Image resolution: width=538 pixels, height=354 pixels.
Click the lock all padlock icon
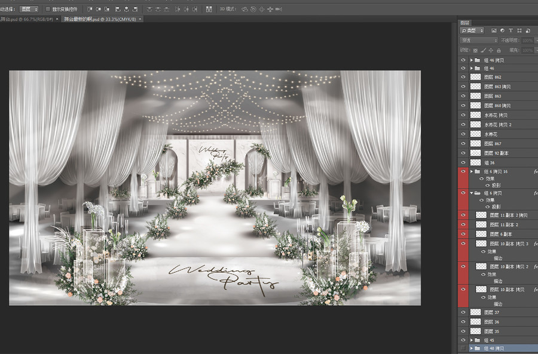[x=499, y=50]
